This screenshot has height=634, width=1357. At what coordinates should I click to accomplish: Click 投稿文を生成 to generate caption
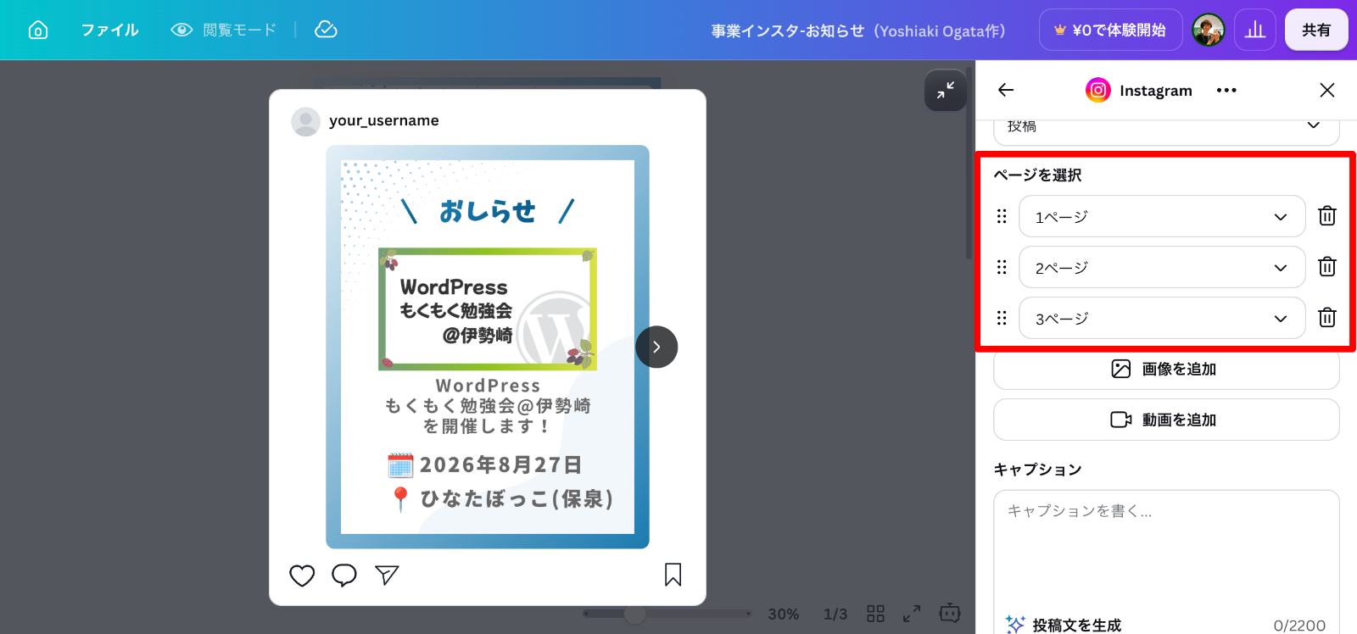pyautogui.click(x=1064, y=625)
